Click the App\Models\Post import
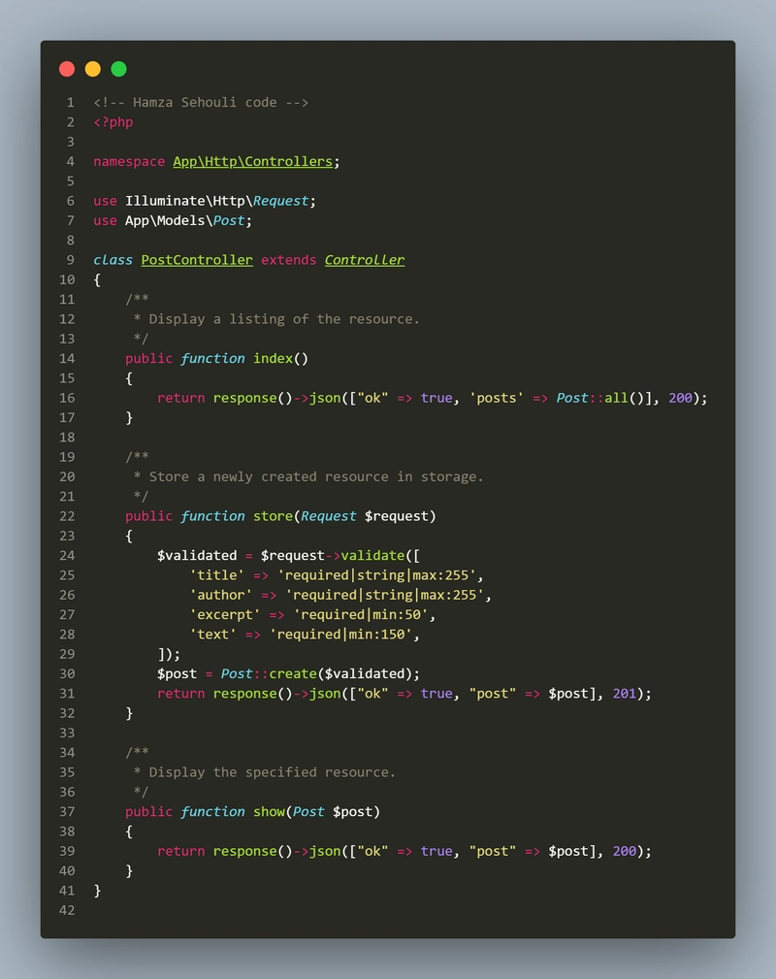The image size is (776, 979). tap(184, 220)
